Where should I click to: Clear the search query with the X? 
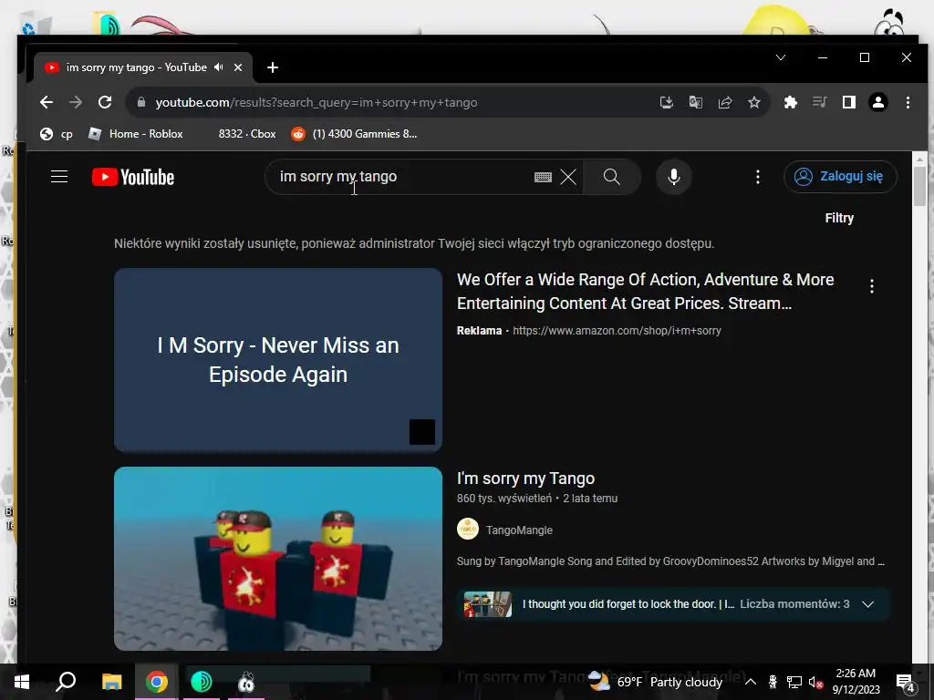[x=568, y=177]
